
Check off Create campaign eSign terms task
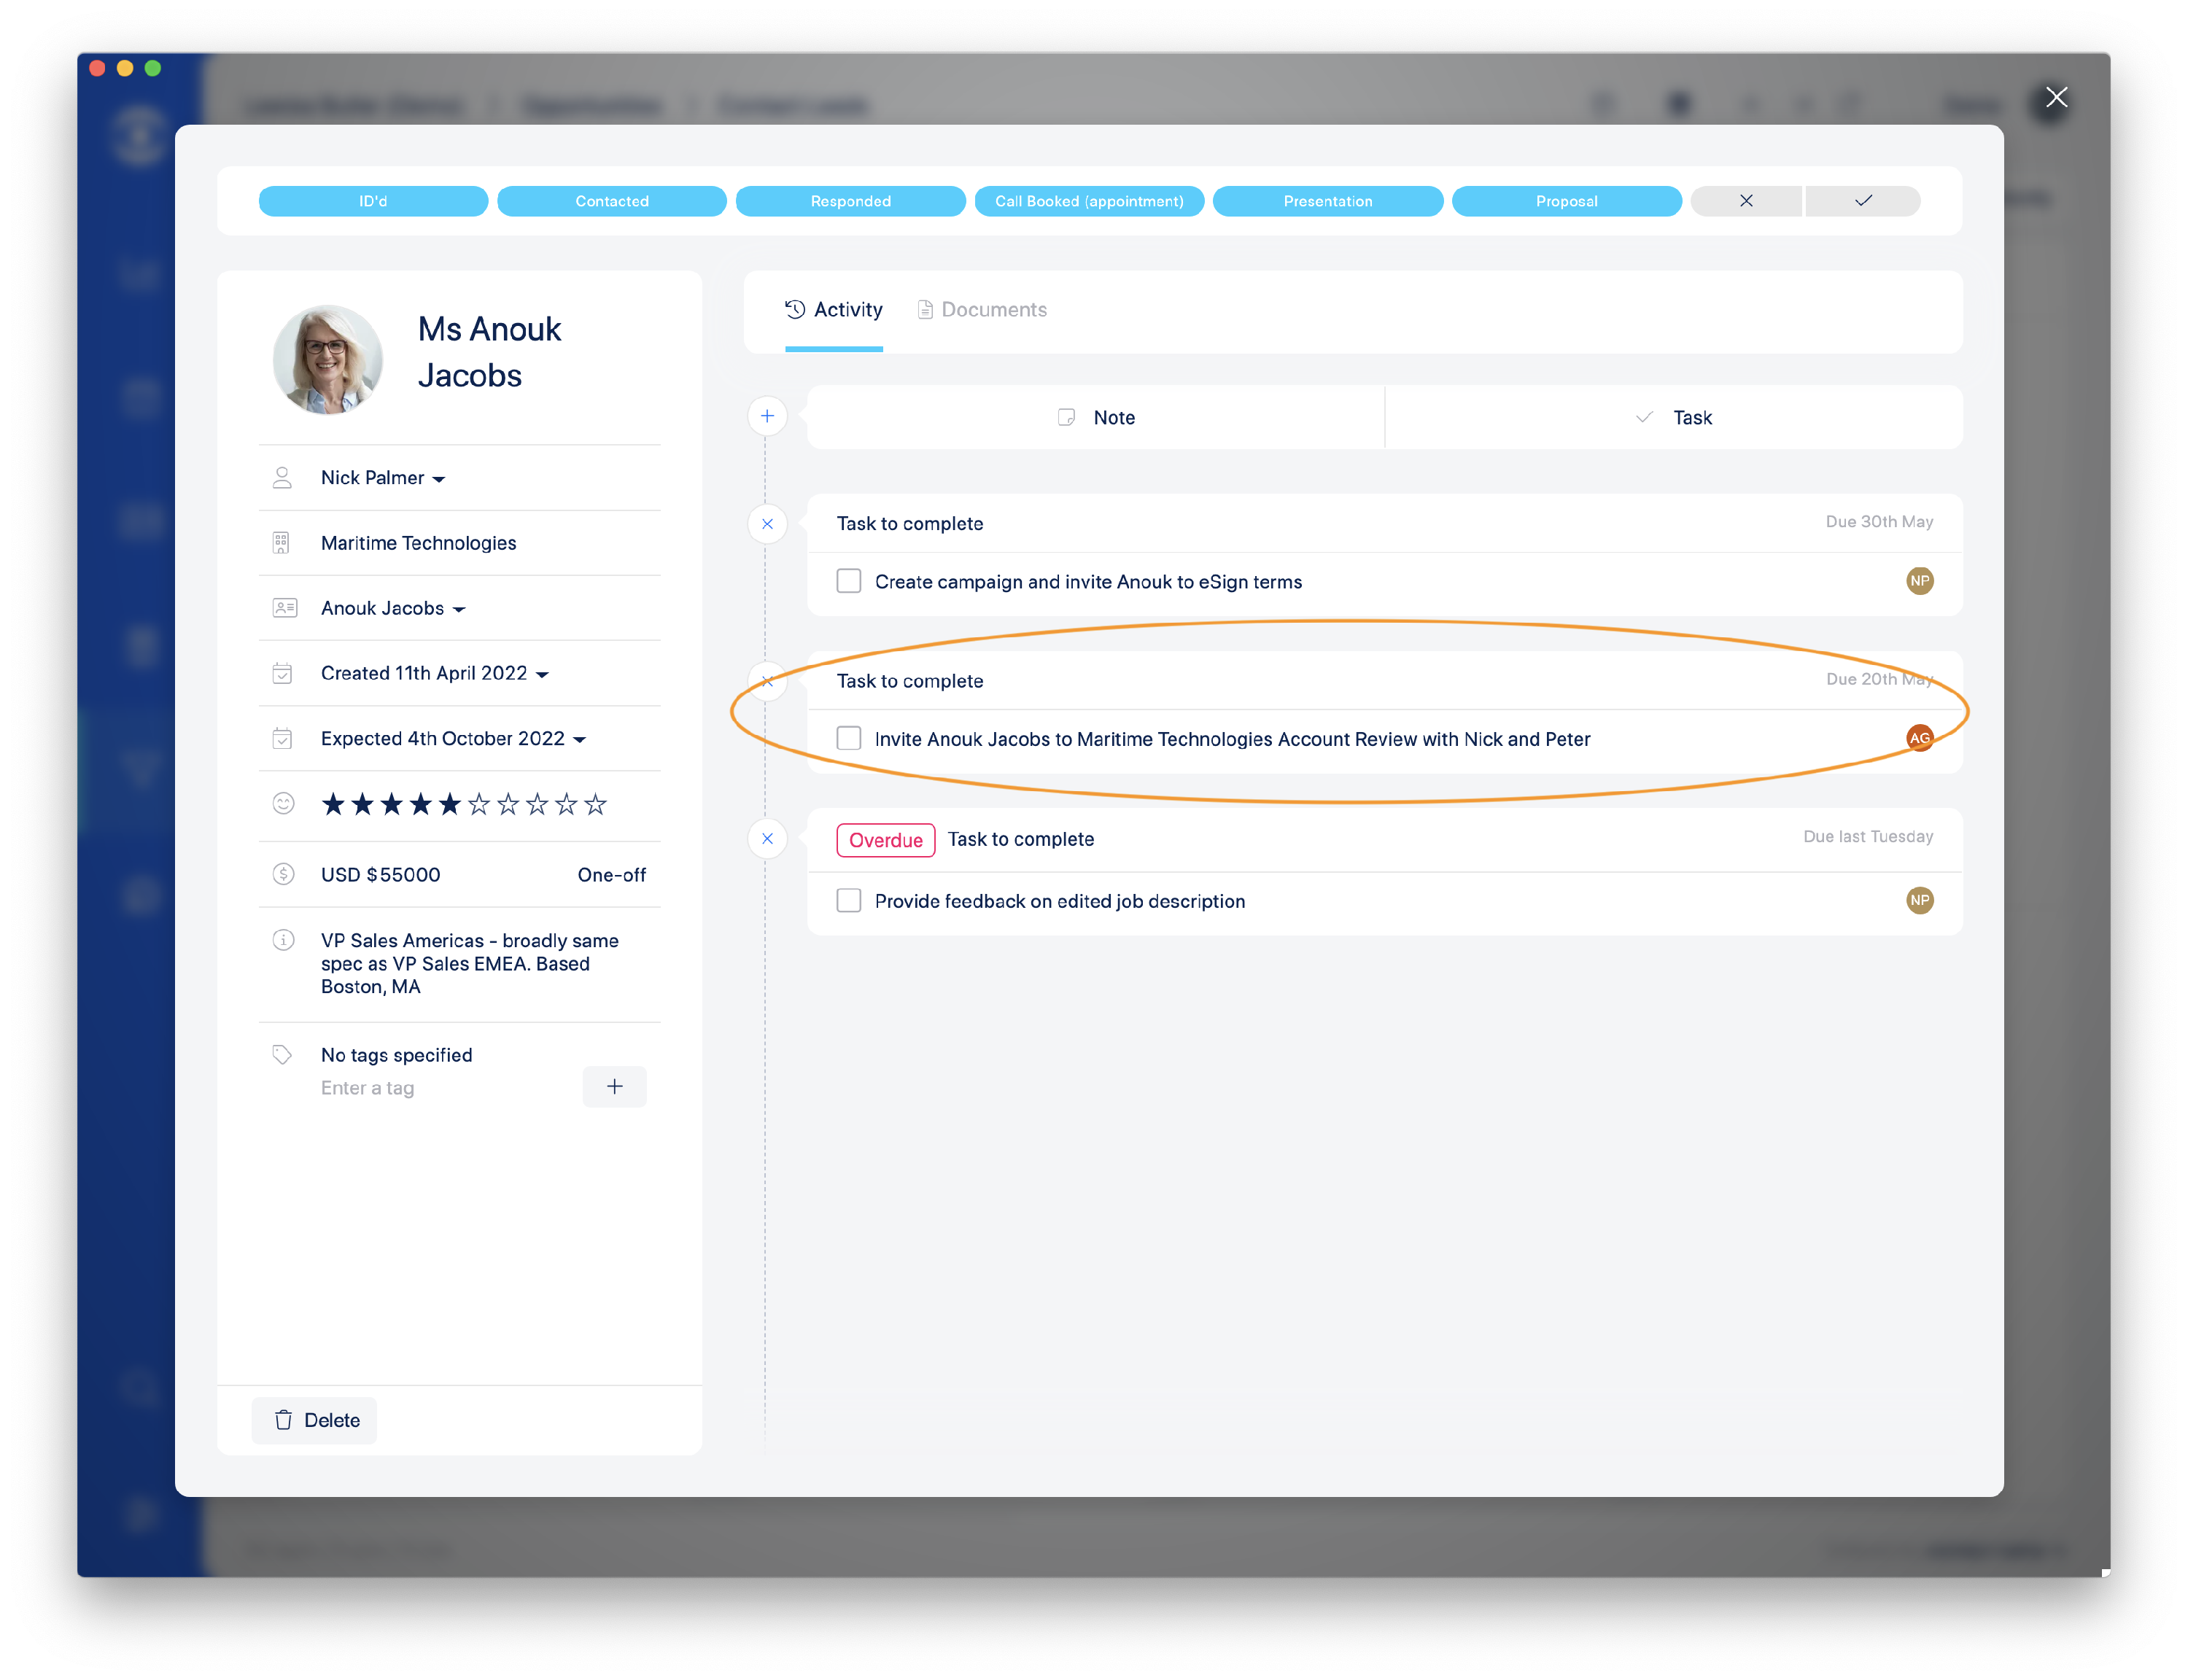pyautogui.click(x=849, y=581)
